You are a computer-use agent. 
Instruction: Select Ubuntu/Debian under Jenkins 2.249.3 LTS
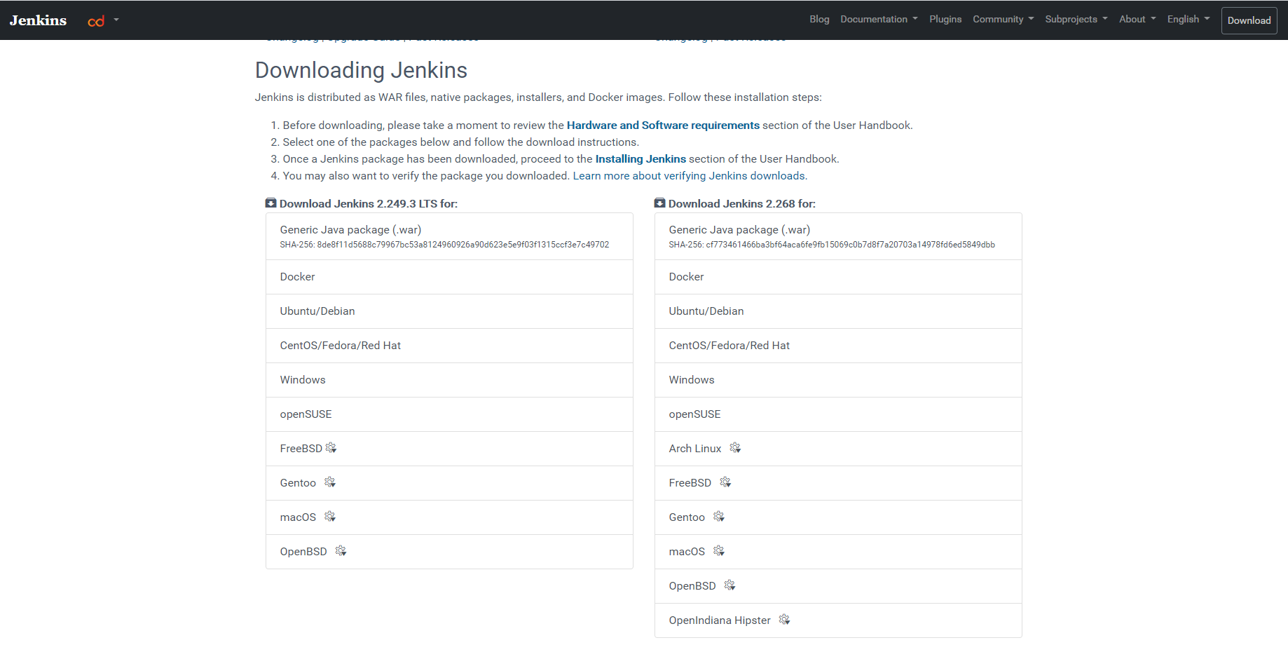pos(449,311)
